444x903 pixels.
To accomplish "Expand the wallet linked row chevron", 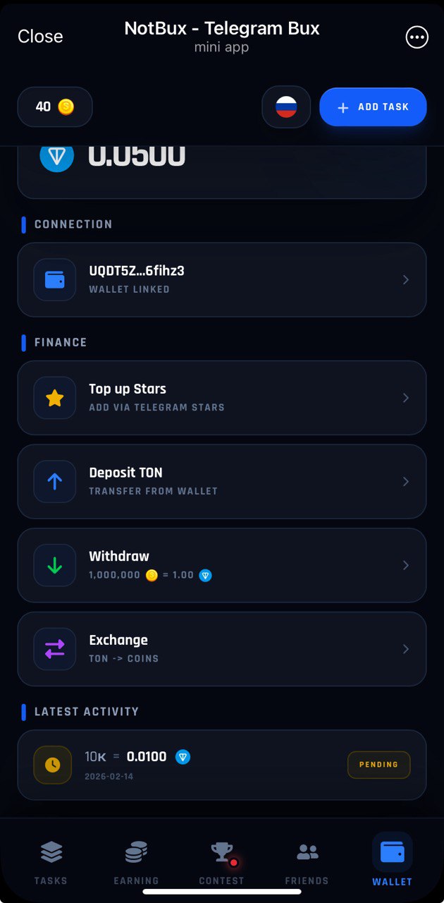I will 406,280.
